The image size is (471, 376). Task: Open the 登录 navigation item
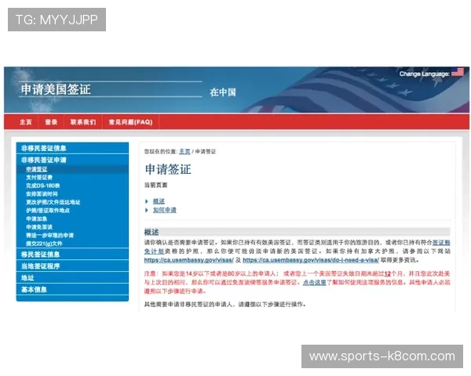[51, 122]
